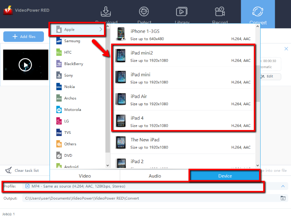This screenshot has width=291, height=218.
Task: Select the Motorola brand icon
Action: pyautogui.click(x=59, y=110)
